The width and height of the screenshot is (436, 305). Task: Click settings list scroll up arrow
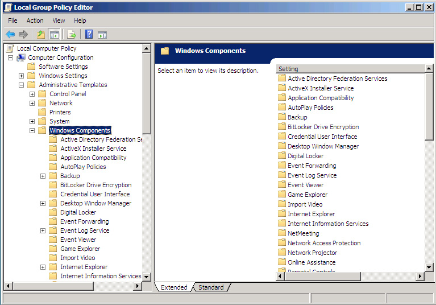(x=429, y=68)
